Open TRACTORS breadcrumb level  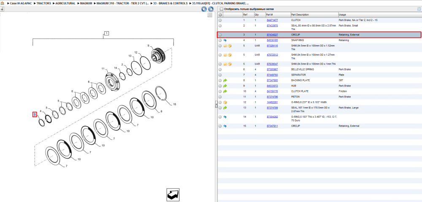click(x=43, y=3)
